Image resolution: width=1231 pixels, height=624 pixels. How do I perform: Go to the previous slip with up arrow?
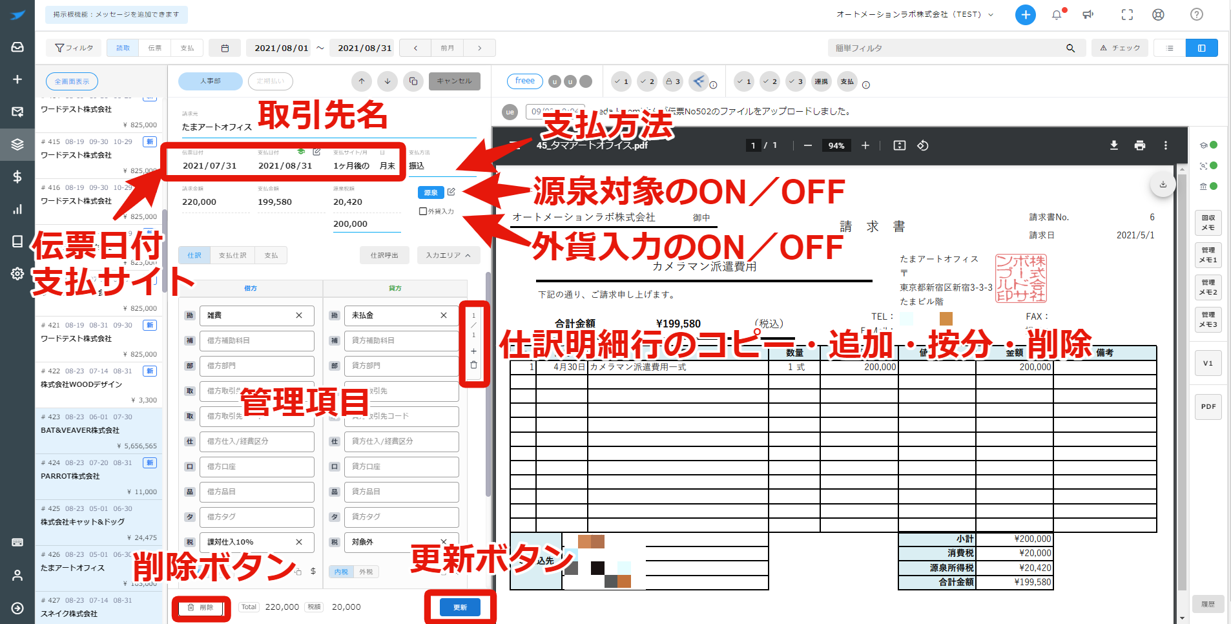click(x=362, y=81)
